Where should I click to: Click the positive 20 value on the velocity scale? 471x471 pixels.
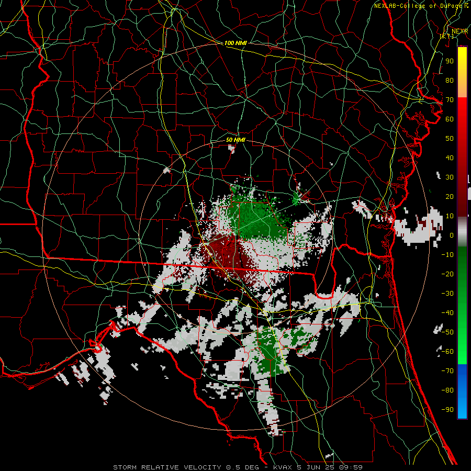pyautogui.click(x=450, y=197)
